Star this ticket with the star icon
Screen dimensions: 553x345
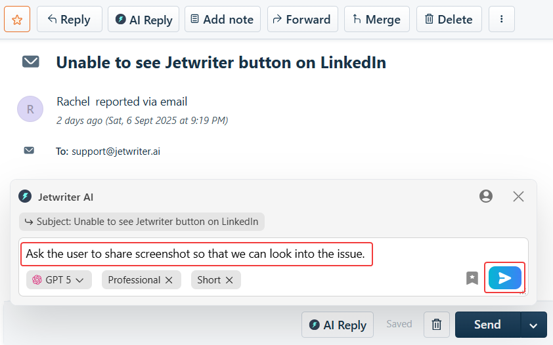pos(17,20)
